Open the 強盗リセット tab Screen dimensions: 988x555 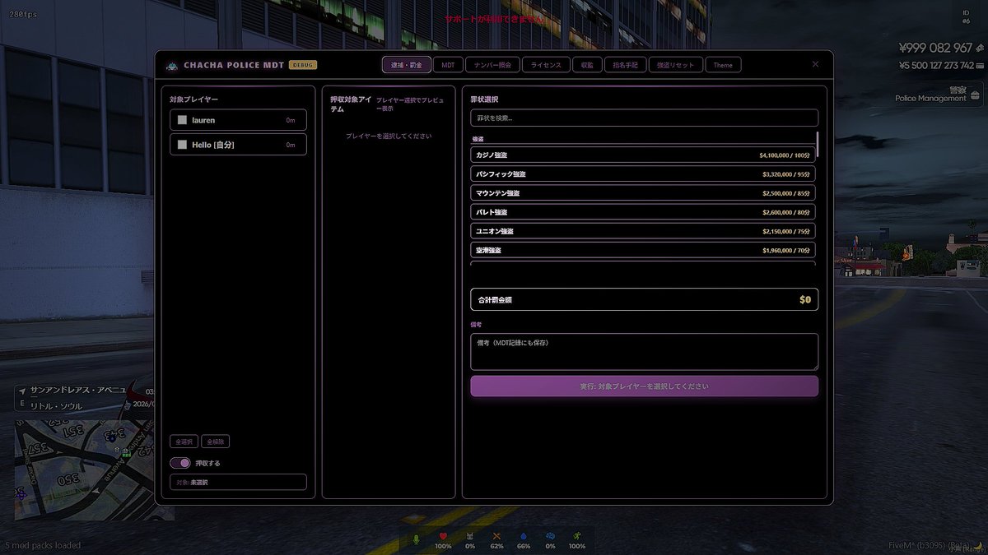pos(676,65)
